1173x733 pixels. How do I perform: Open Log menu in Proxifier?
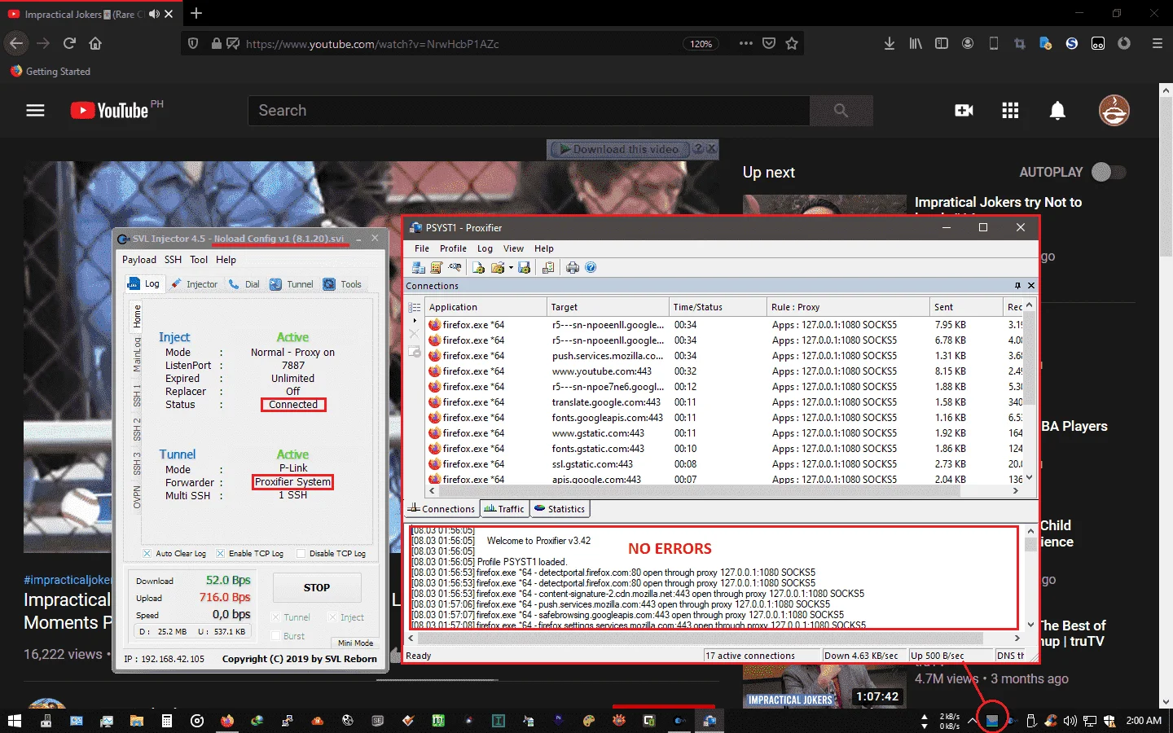[x=485, y=248]
